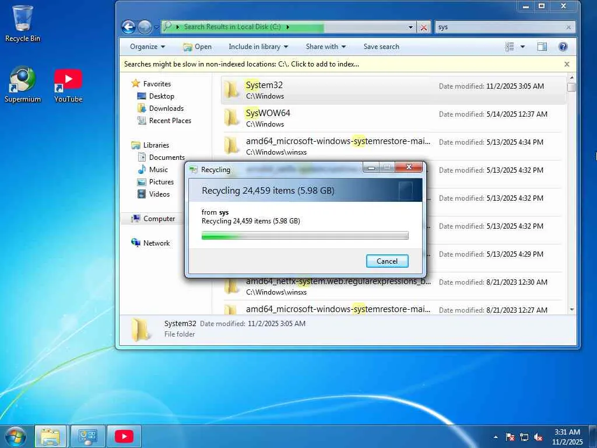Select the System32 folder result
The height and width of the screenshot is (448, 597).
tap(394, 90)
